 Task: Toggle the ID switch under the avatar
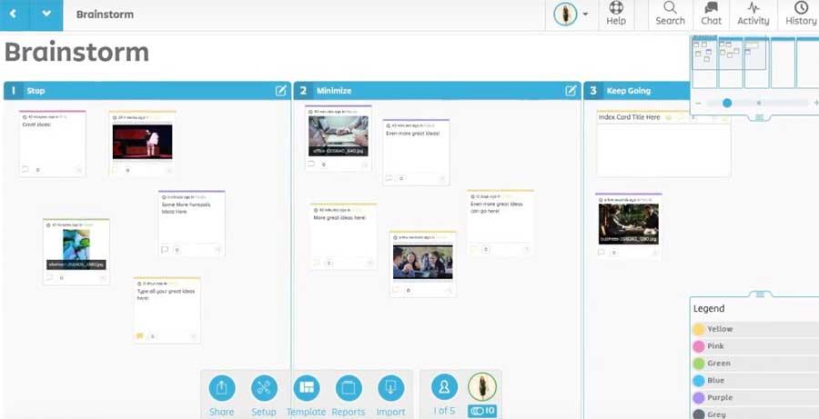coord(482,411)
